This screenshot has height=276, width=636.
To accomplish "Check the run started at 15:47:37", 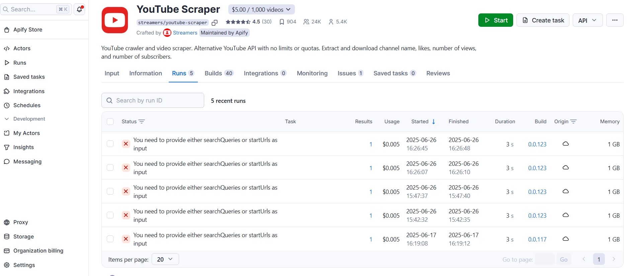I will (110, 191).
